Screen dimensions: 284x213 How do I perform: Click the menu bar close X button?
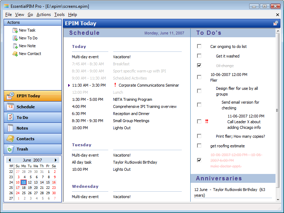tap(278, 15)
